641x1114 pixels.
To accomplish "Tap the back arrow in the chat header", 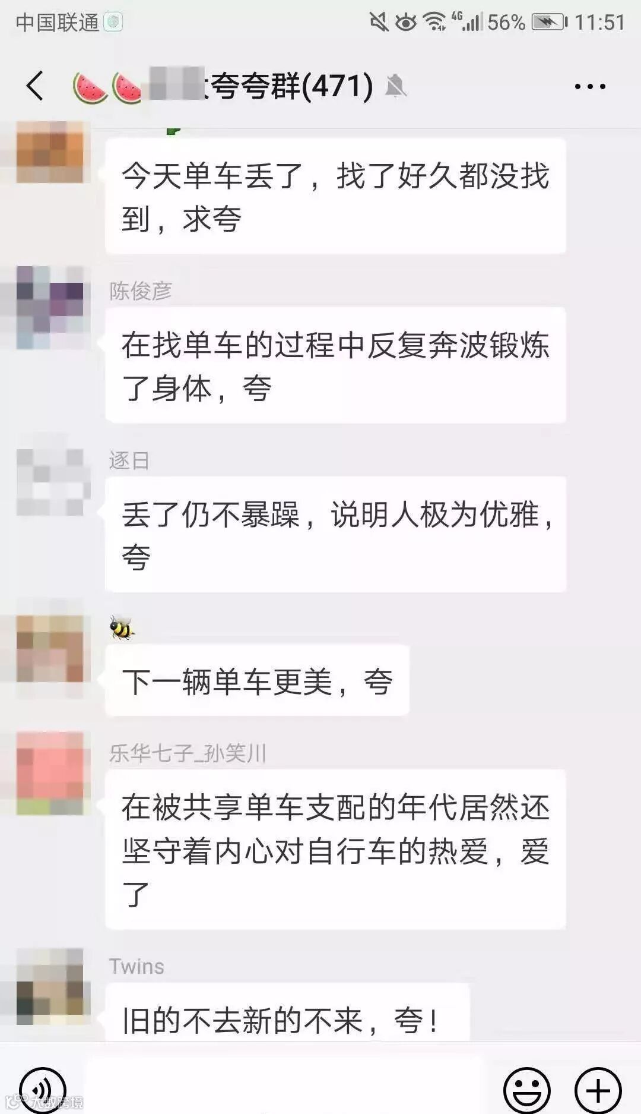I will pyautogui.click(x=35, y=86).
